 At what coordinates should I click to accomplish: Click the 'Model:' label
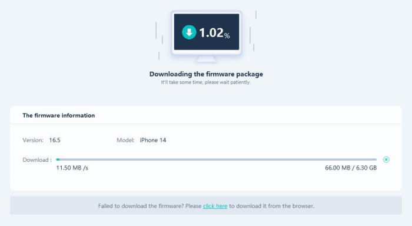[x=125, y=140]
